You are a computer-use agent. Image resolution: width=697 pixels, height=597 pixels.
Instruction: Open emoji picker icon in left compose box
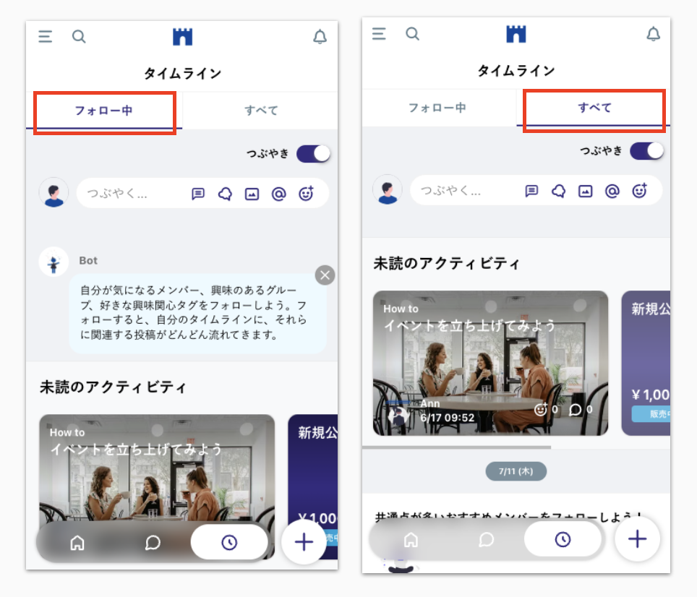(307, 194)
